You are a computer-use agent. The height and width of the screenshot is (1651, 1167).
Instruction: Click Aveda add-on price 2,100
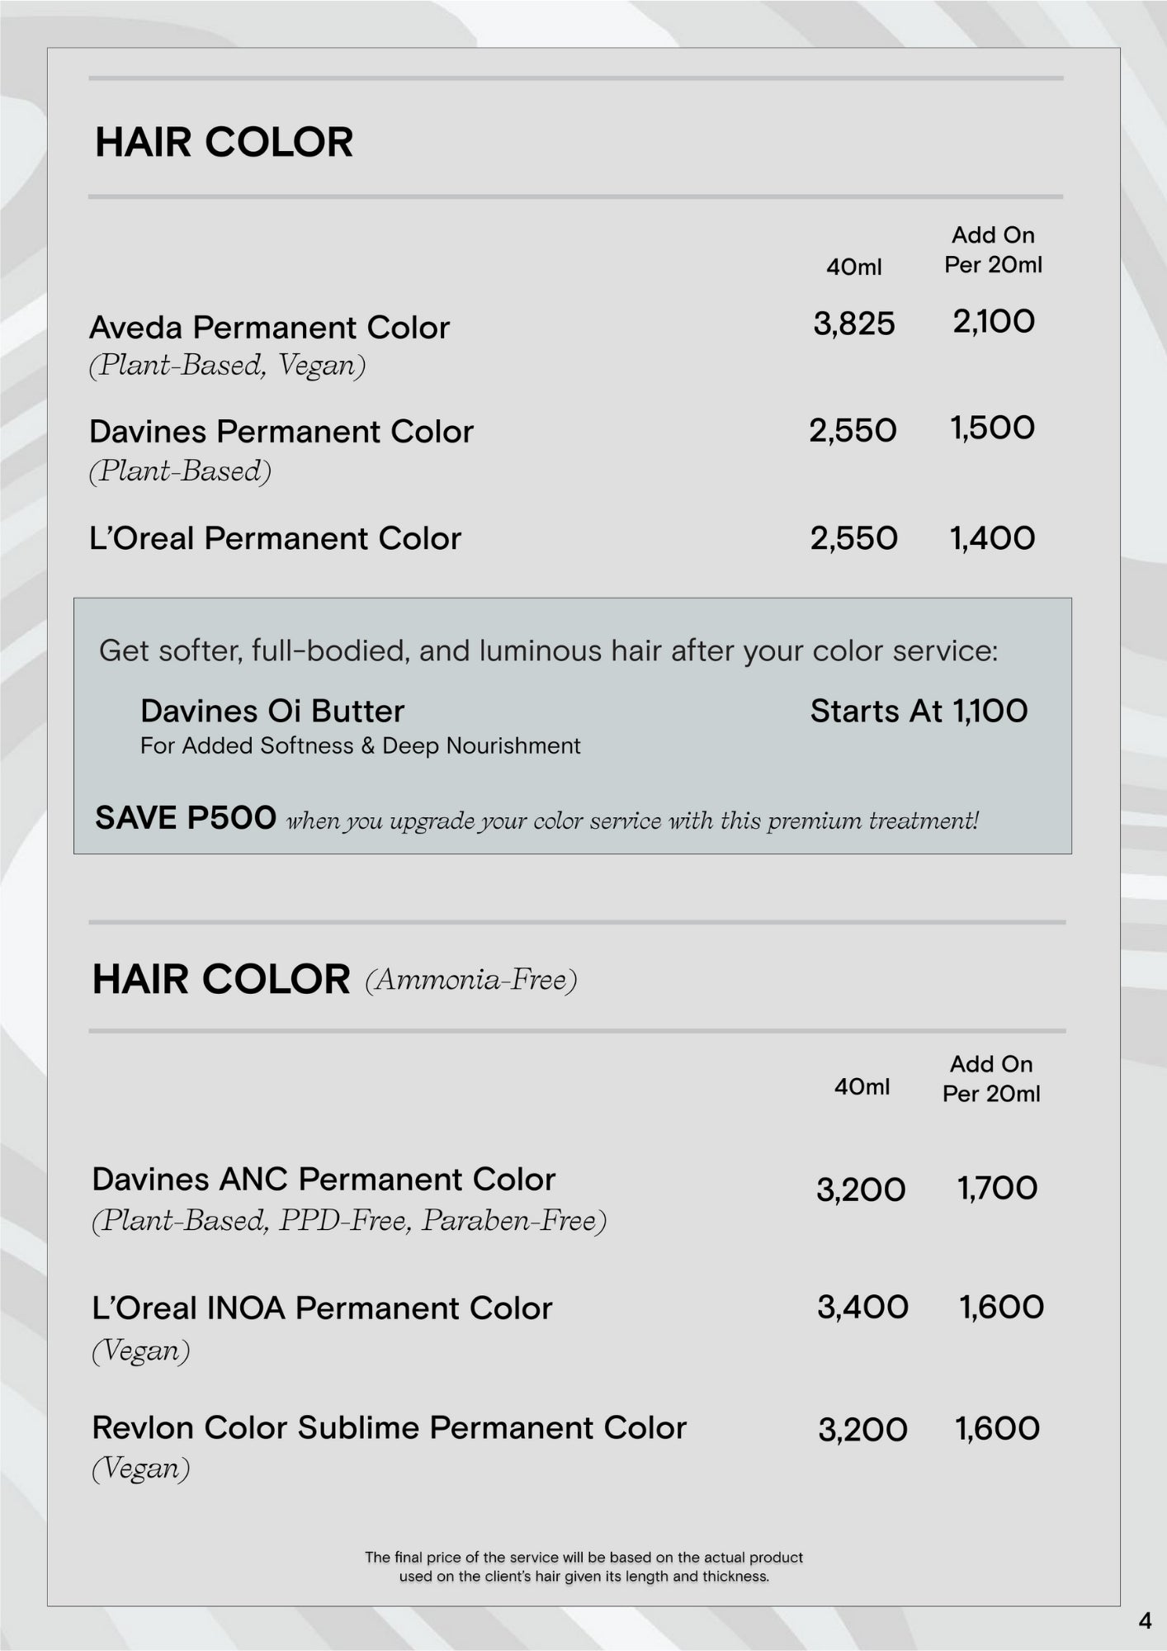[x=993, y=322]
